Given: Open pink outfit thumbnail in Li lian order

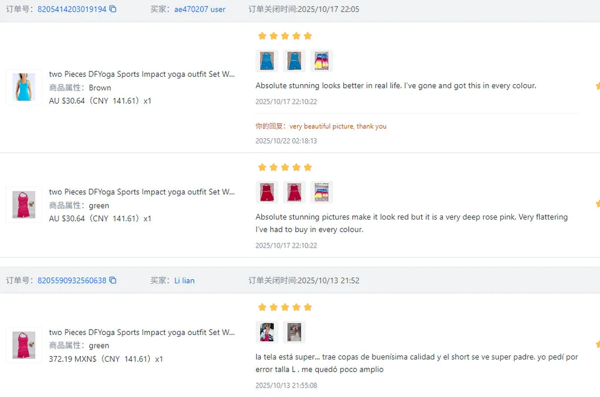Looking at the screenshot, I should (x=23, y=345).
